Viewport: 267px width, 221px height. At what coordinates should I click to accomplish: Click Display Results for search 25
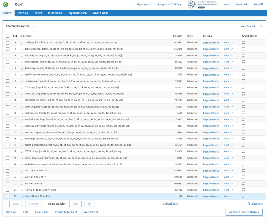pos(211,196)
